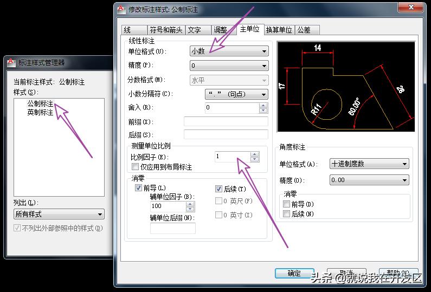The image size is (431, 292).
Task: Click the AutoCAD icon in 修改标注样式 title bar
Action: (121, 9)
